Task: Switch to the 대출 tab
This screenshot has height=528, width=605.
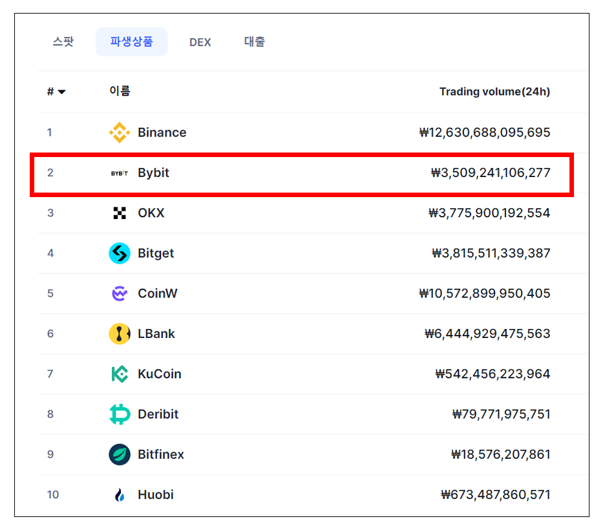Action: (255, 41)
